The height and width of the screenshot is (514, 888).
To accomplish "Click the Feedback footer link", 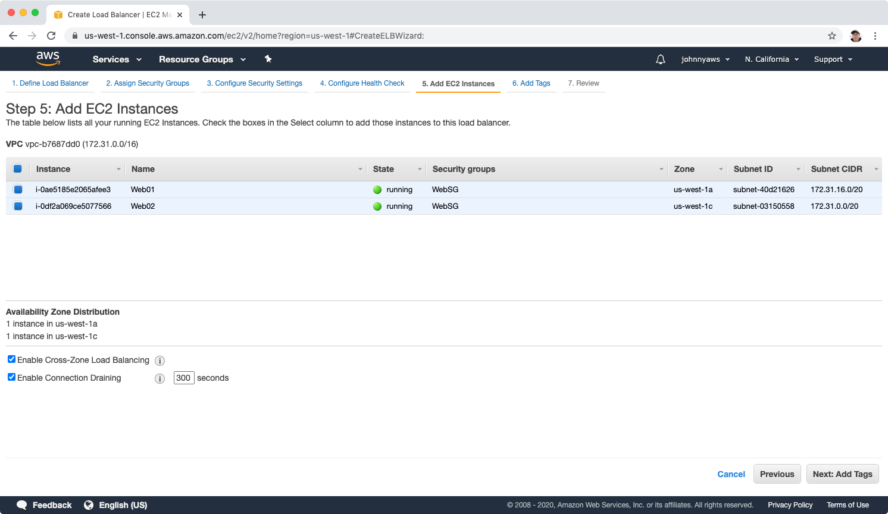I will tap(52, 505).
